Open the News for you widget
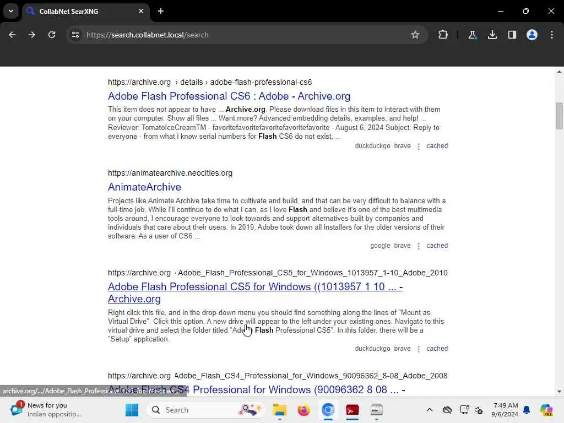This screenshot has width=564, height=423. (x=47, y=410)
